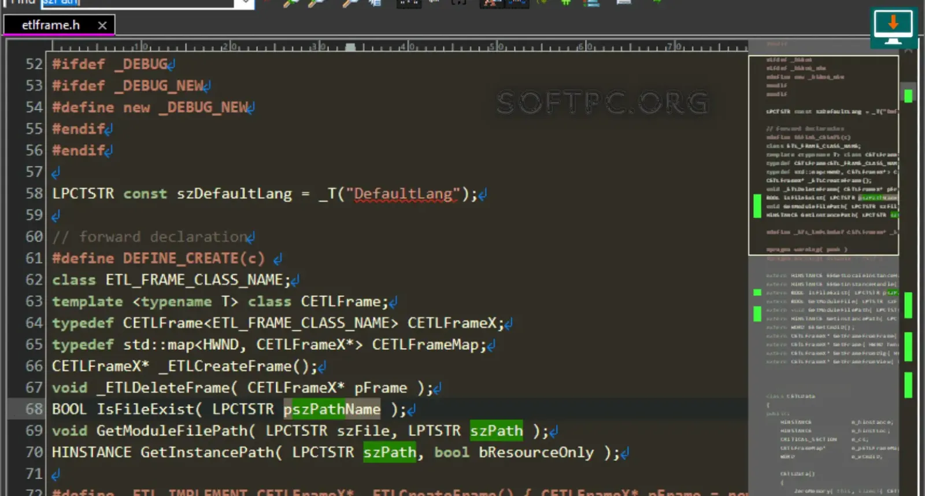Click the green arrow toolbar icon
The image size is (925, 496).
point(657,2)
